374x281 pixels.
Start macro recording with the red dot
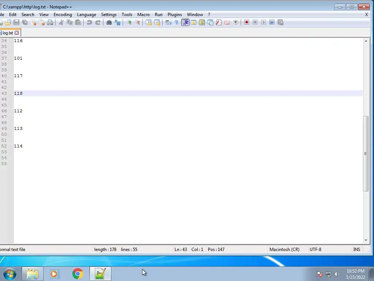point(247,22)
